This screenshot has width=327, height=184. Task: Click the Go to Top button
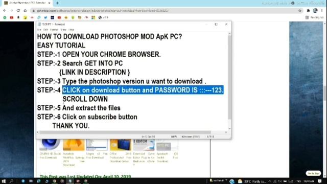click(313, 173)
